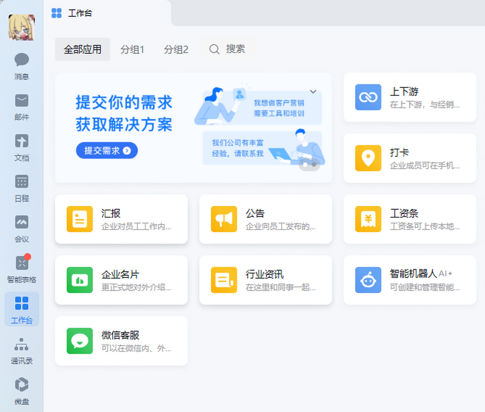Viewport: 485px width, 412px height.
Task: Open the 邮件 (Mail) sidebar icon
Action: pos(21,106)
